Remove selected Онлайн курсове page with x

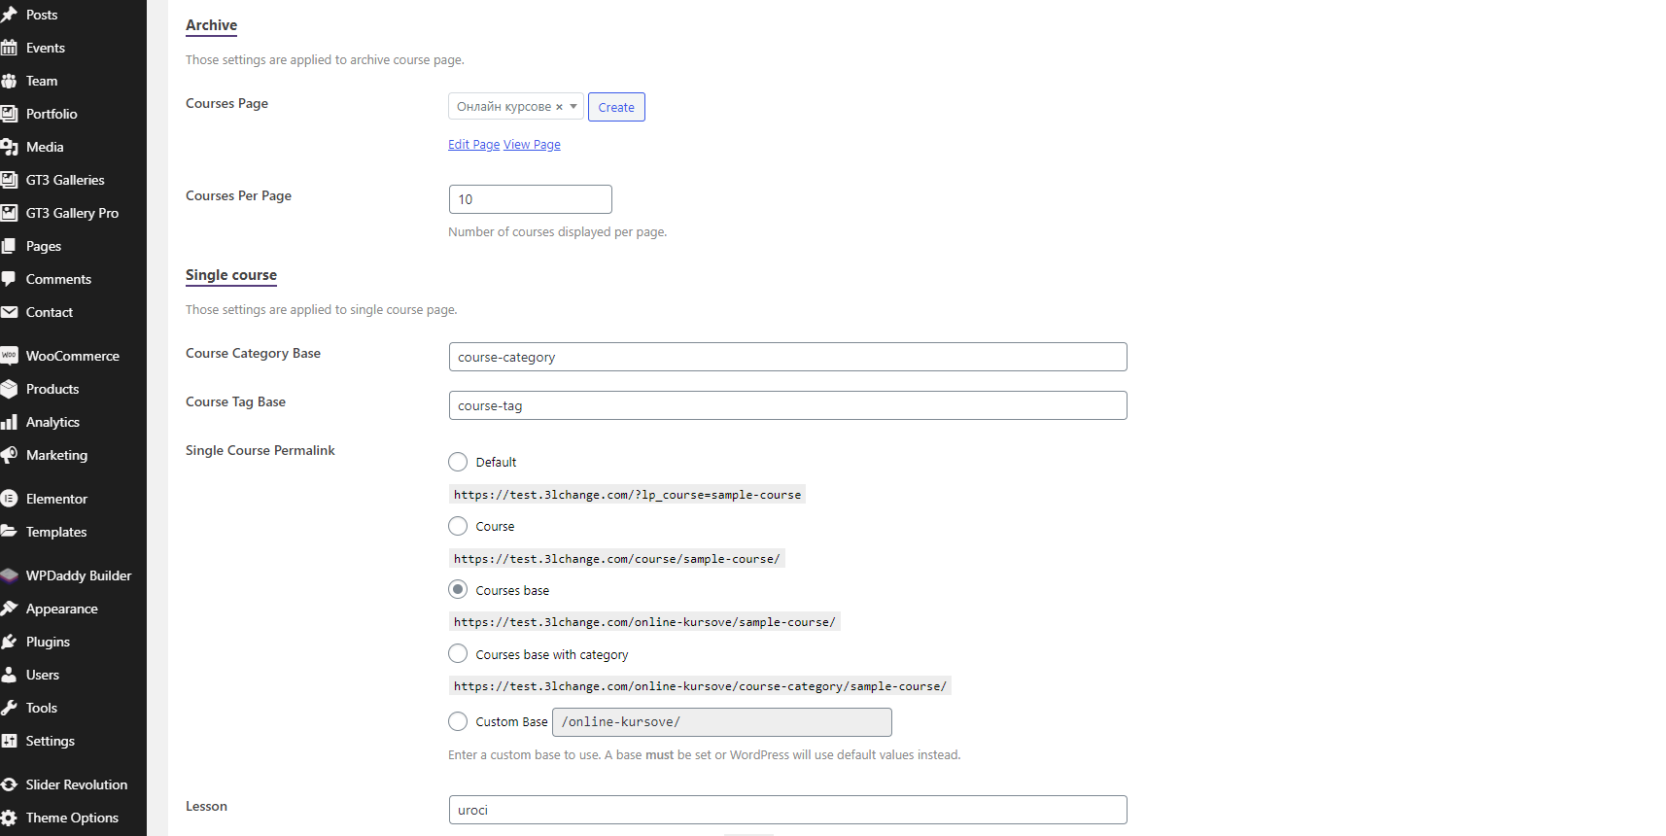(x=559, y=107)
